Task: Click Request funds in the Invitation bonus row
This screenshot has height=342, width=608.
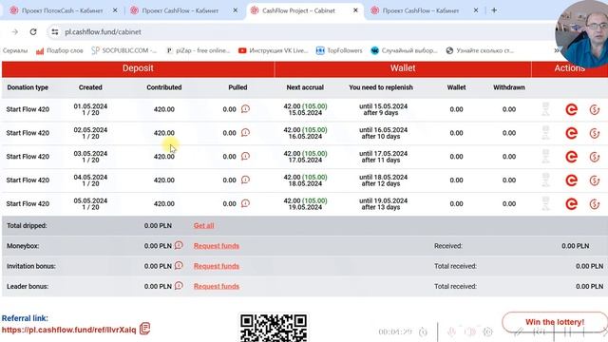Action: click(x=217, y=266)
